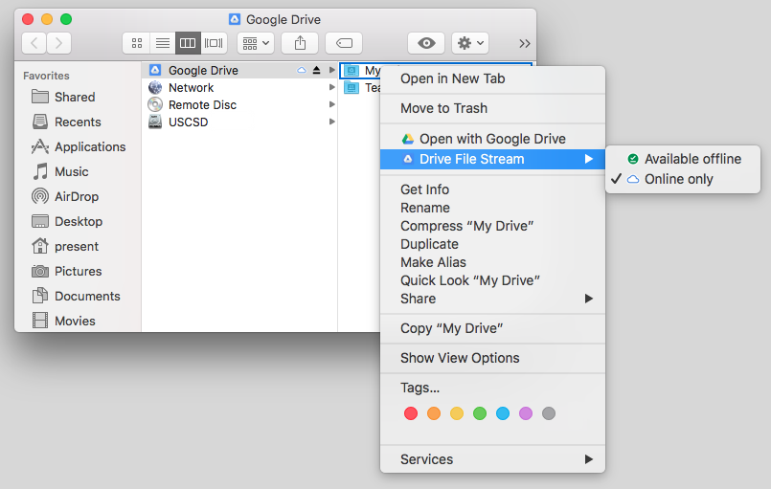Open the Services submenu
771x489 pixels.
492,459
